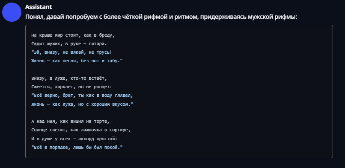
Task: Click the line "Сидит мужик, в руке — гитара."
Action: [69, 44]
